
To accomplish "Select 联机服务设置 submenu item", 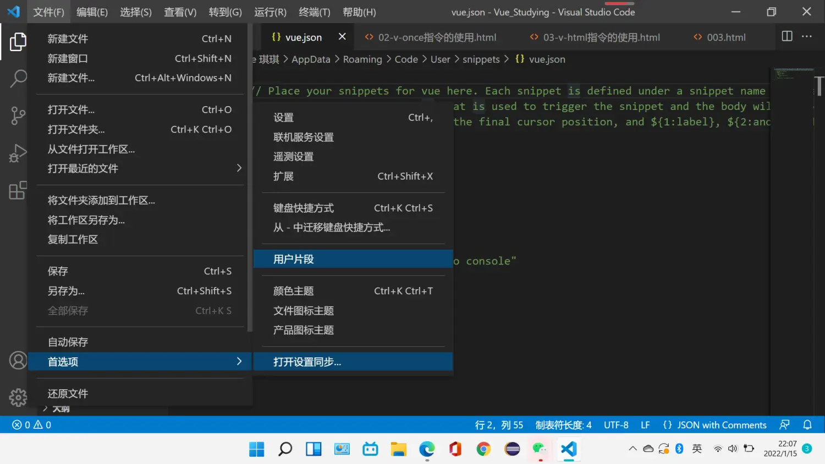I will 353,137.
